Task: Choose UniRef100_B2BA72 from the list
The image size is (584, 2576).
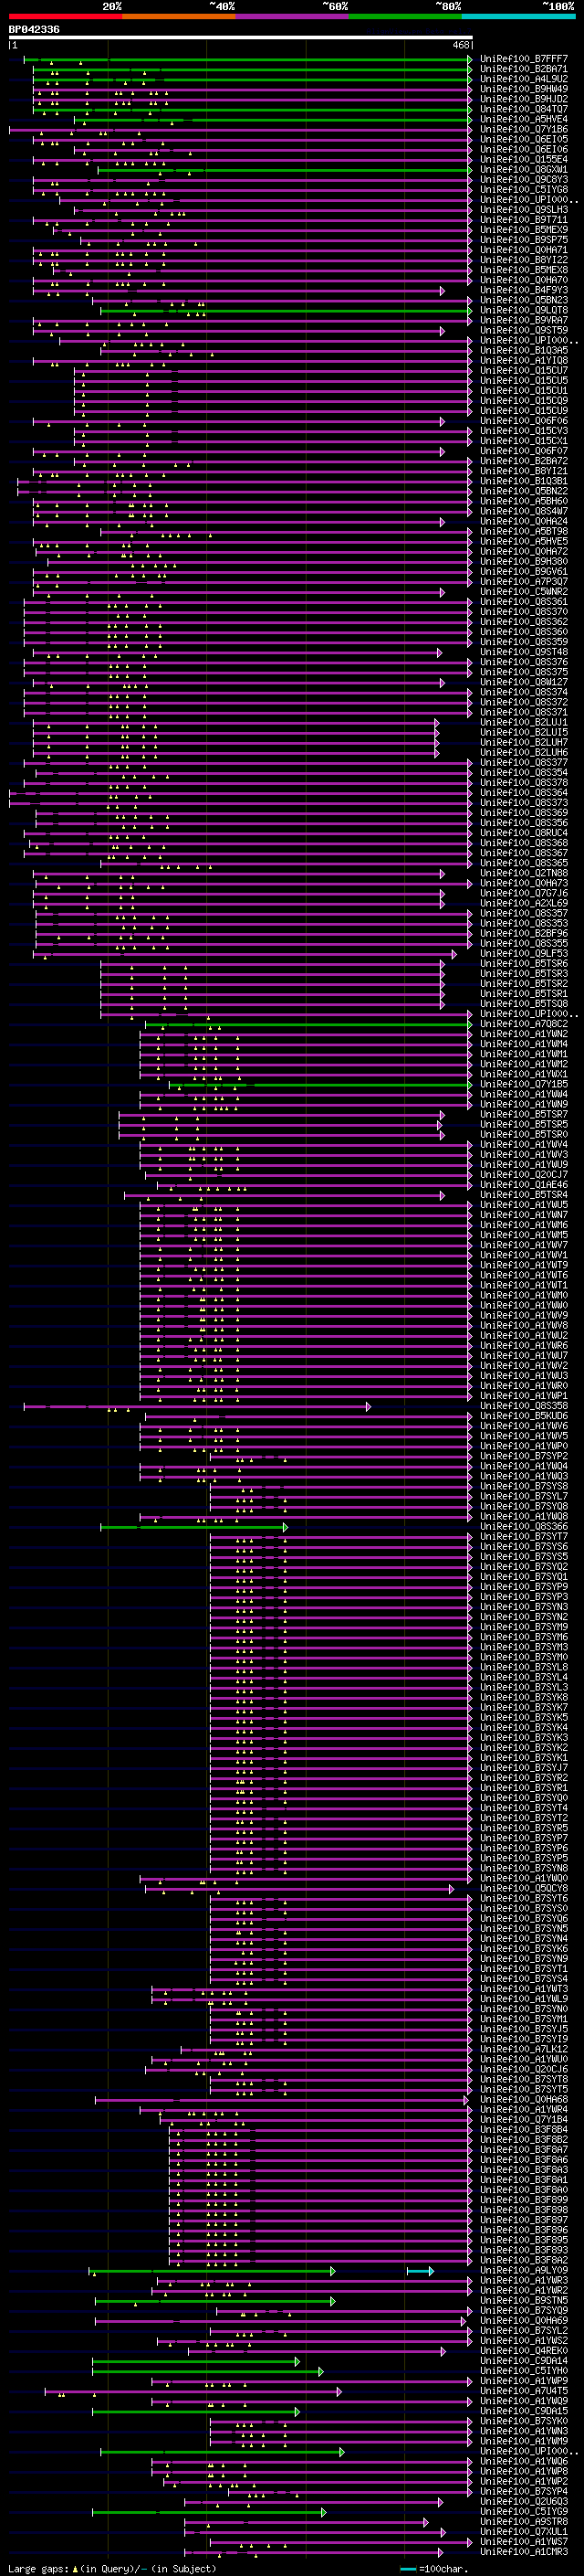Action: click(524, 461)
